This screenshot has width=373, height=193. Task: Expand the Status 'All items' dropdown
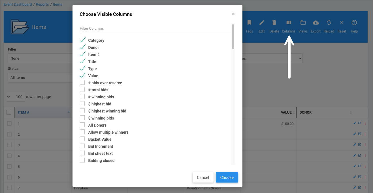[40, 77]
